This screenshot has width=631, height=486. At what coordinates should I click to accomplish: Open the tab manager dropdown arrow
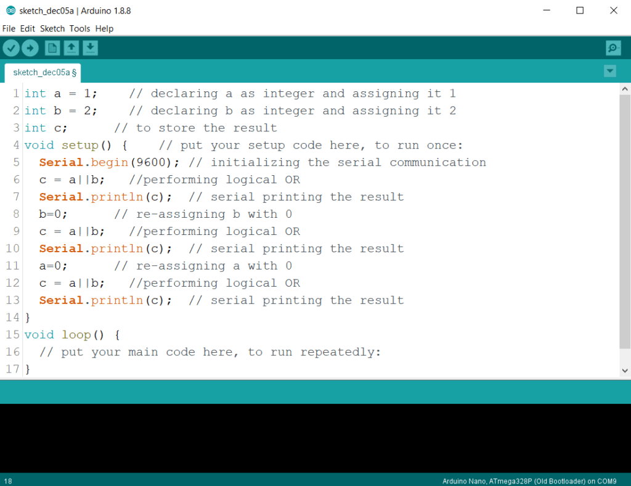[609, 71]
